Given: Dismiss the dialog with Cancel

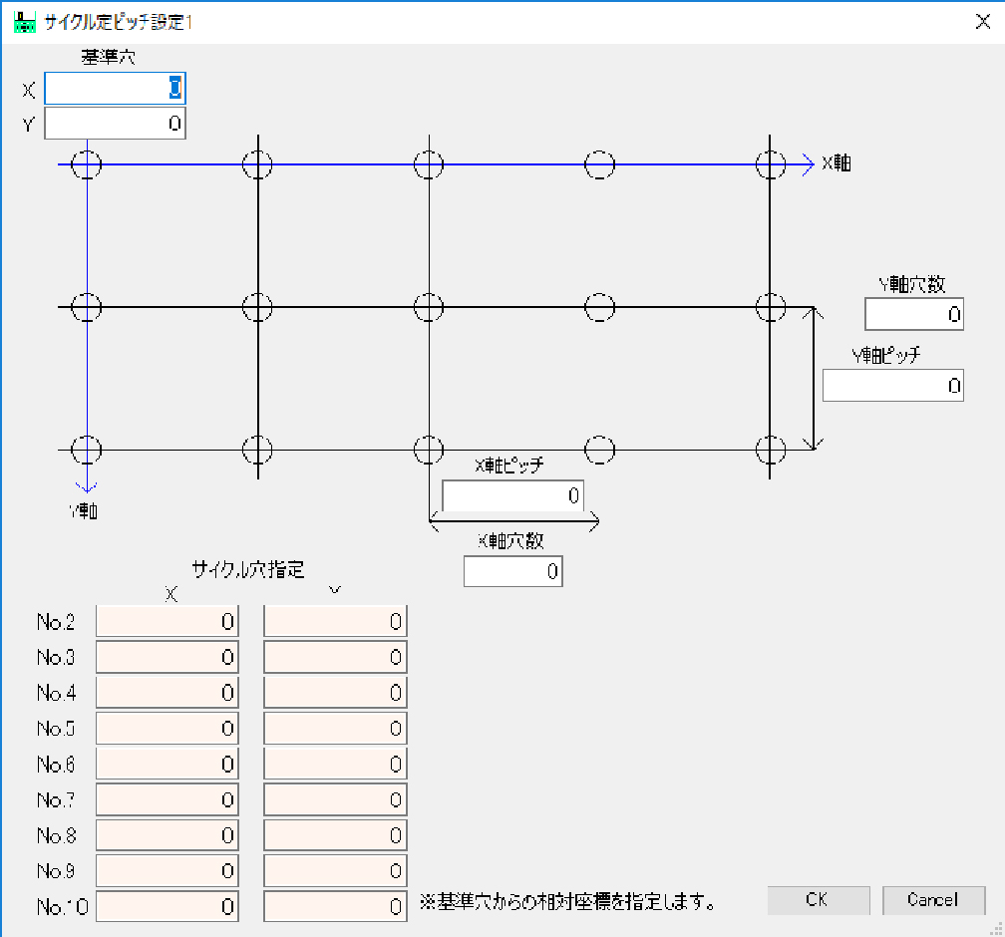Looking at the screenshot, I should point(933,900).
